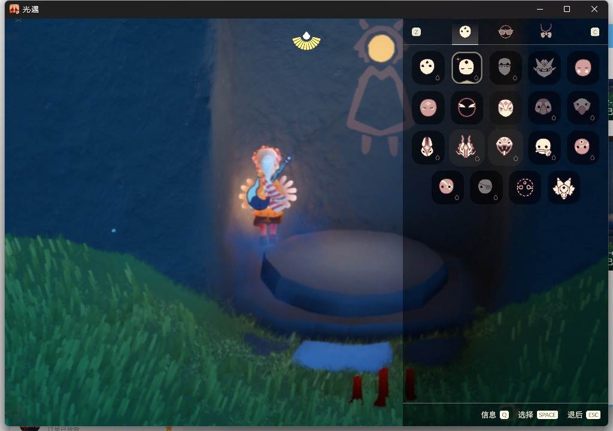
Task: Equip the rabbit mask
Action: [427, 147]
